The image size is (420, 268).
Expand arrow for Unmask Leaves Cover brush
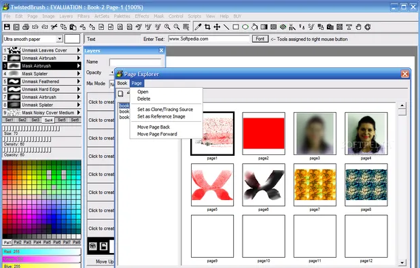(78, 50)
